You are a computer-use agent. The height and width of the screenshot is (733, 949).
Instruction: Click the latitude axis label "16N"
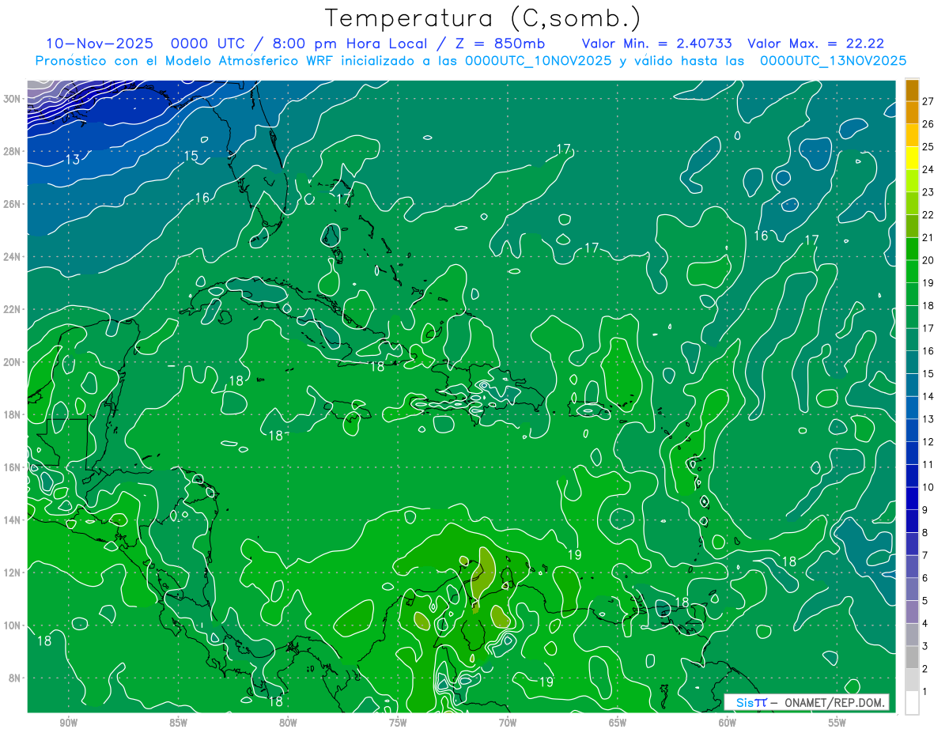[x=12, y=467]
